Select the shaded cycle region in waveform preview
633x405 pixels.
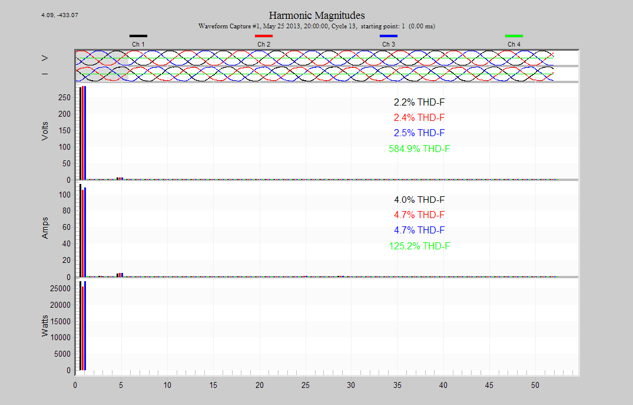[101, 65]
